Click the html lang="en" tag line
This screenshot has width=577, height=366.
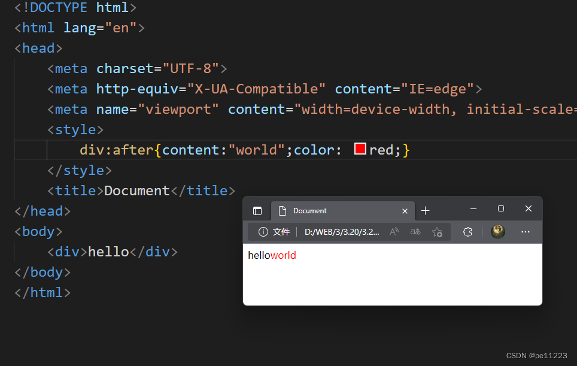80,28
